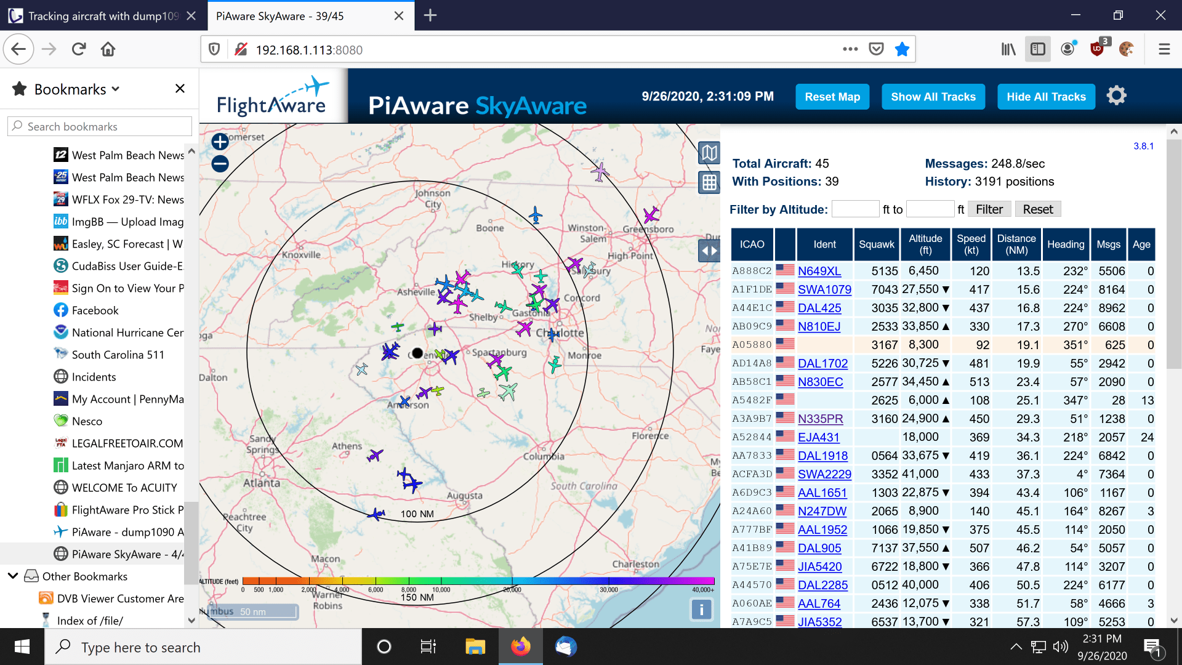
Task: Click the maximum altitude filter field
Action: point(930,209)
